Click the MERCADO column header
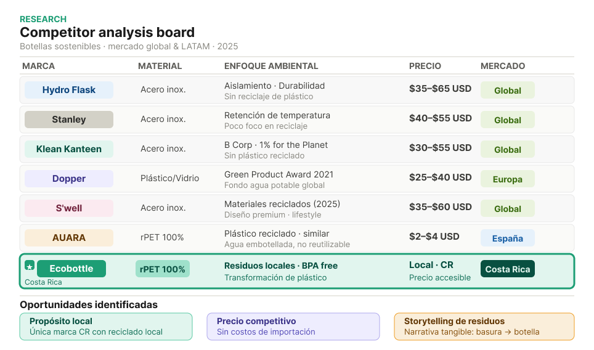The width and height of the screenshot is (594, 350). coord(503,67)
